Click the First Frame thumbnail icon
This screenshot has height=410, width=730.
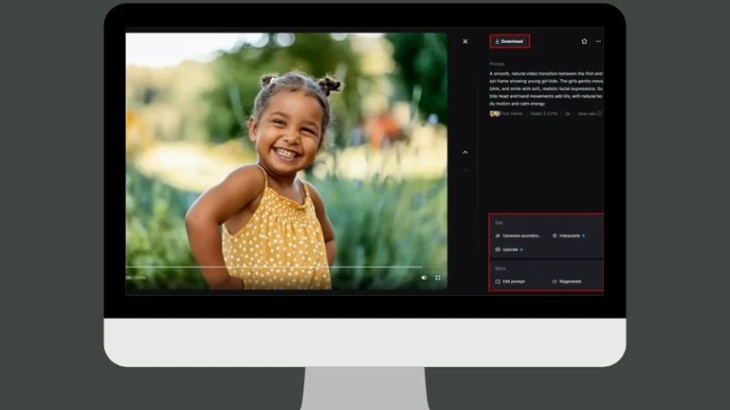coord(495,114)
